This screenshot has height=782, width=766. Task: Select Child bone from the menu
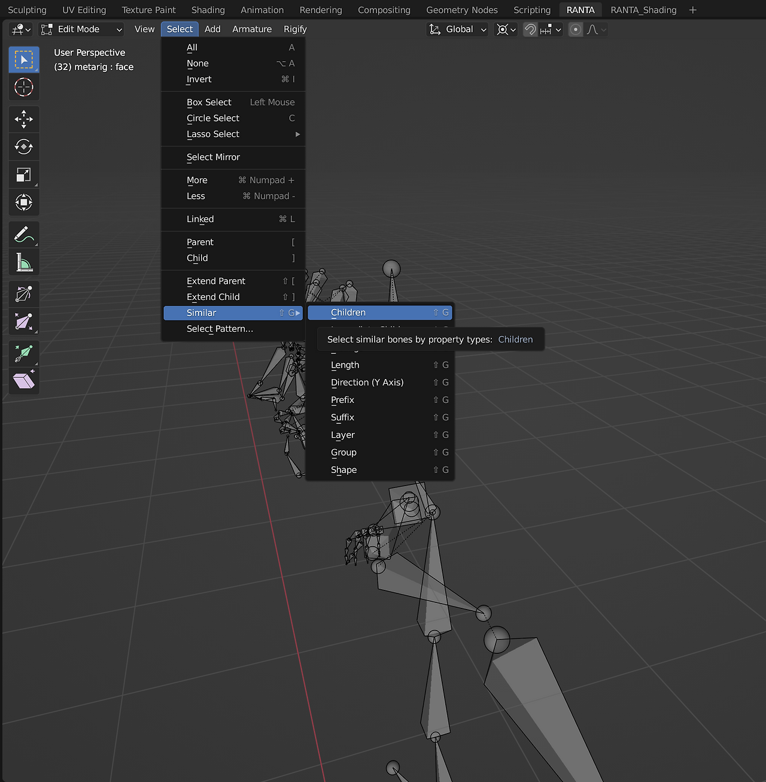tap(233, 258)
